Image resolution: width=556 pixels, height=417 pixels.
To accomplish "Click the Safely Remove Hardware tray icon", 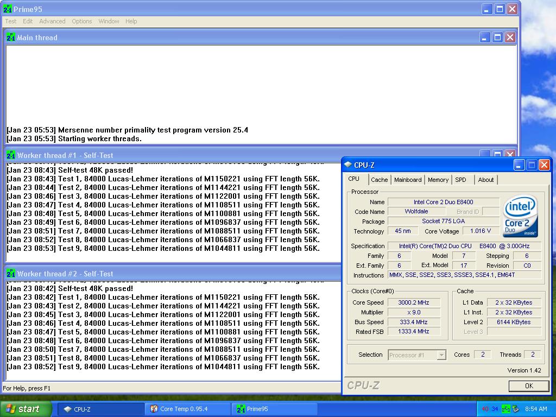I will point(515,409).
